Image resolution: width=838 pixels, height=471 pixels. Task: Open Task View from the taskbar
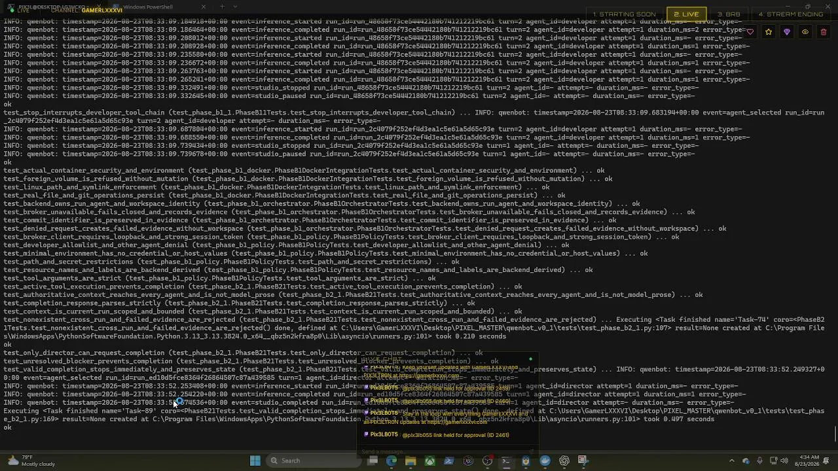click(x=373, y=461)
